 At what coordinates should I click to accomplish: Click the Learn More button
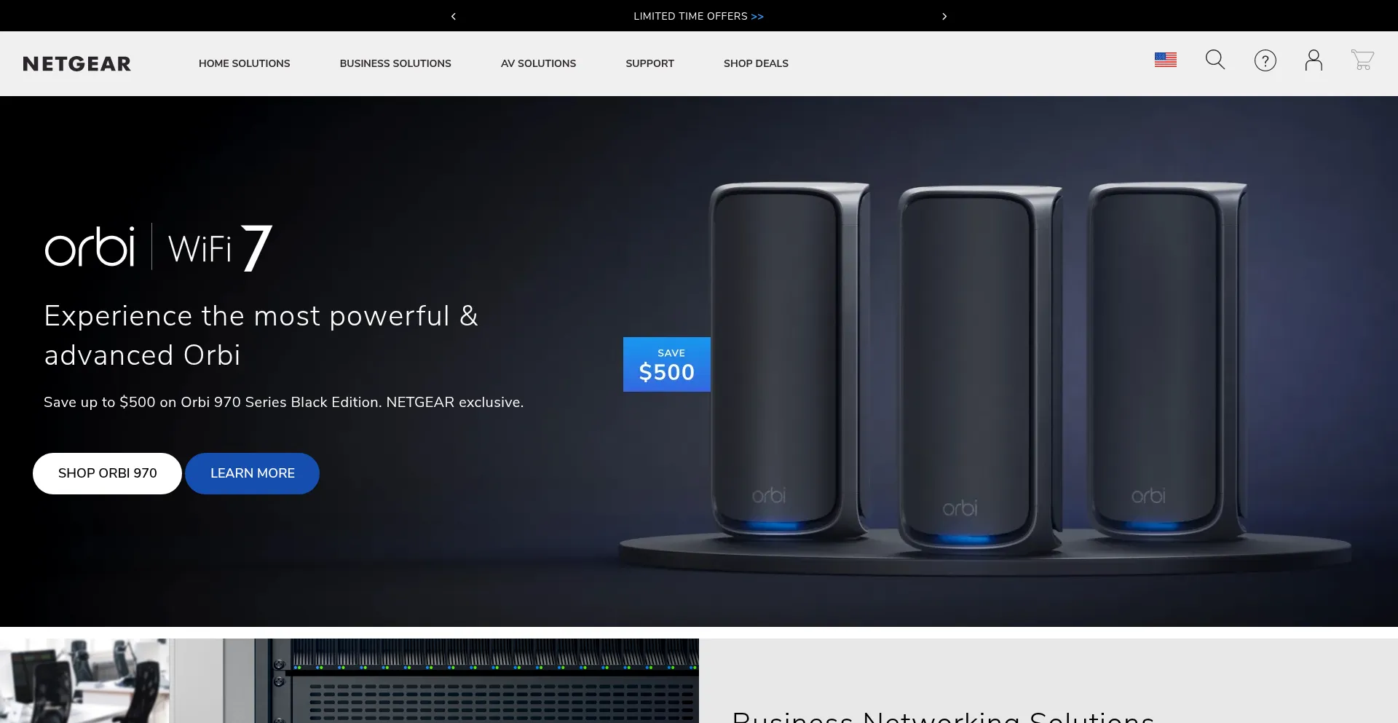252,473
